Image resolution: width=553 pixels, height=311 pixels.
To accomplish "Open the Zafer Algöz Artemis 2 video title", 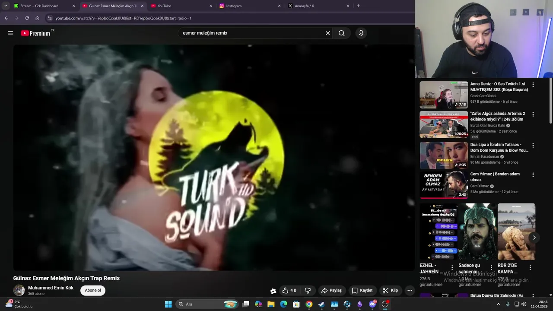I will coord(498,116).
